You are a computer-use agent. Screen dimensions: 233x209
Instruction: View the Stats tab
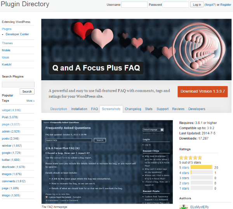click(x=149, y=109)
